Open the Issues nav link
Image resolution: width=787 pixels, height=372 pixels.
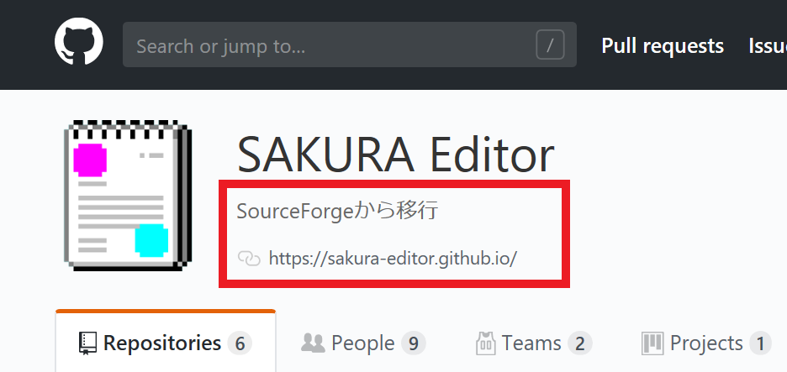click(768, 46)
